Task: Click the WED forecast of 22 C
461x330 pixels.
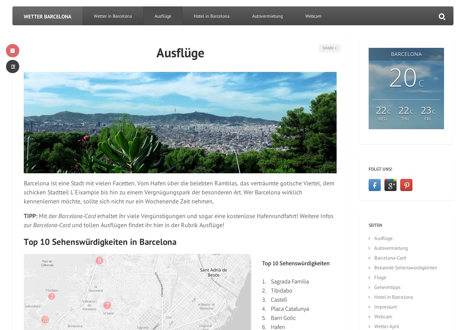Action: [x=383, y=113]
